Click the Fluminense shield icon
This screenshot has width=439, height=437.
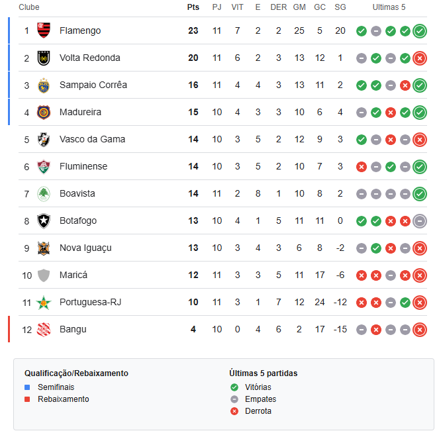click(44, 167)
